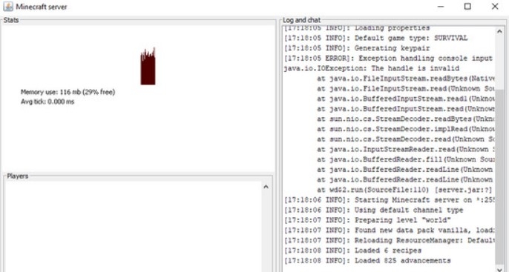The image size is (509, 272).
Task: Click the log panel scroll-up arrow
Action: tap(499, 31)
